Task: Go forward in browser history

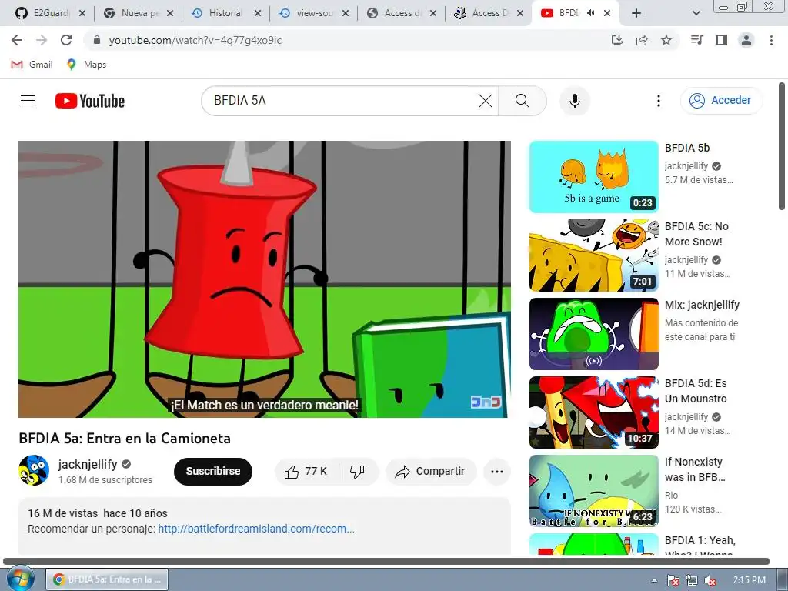Action: (x=42, y=40)
